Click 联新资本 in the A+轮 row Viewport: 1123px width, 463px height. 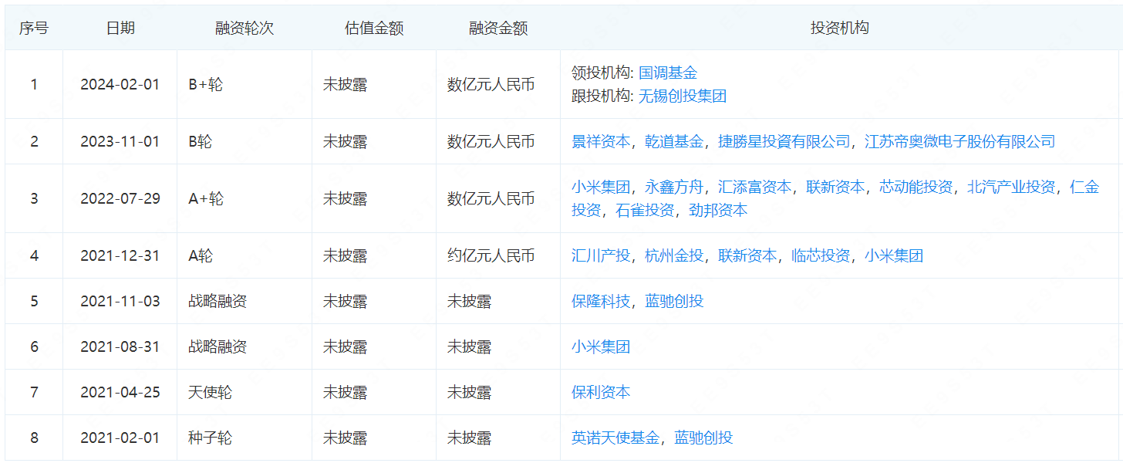point(835,187)
